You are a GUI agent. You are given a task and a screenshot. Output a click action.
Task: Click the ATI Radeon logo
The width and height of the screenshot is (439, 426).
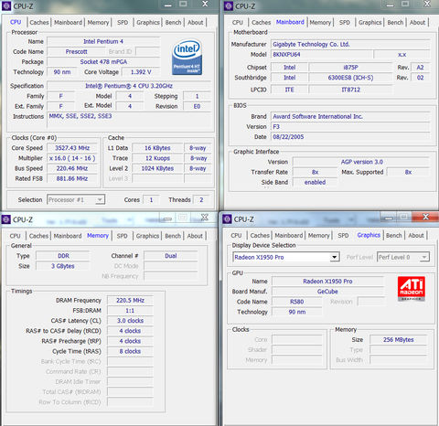(x=412, y=288)
